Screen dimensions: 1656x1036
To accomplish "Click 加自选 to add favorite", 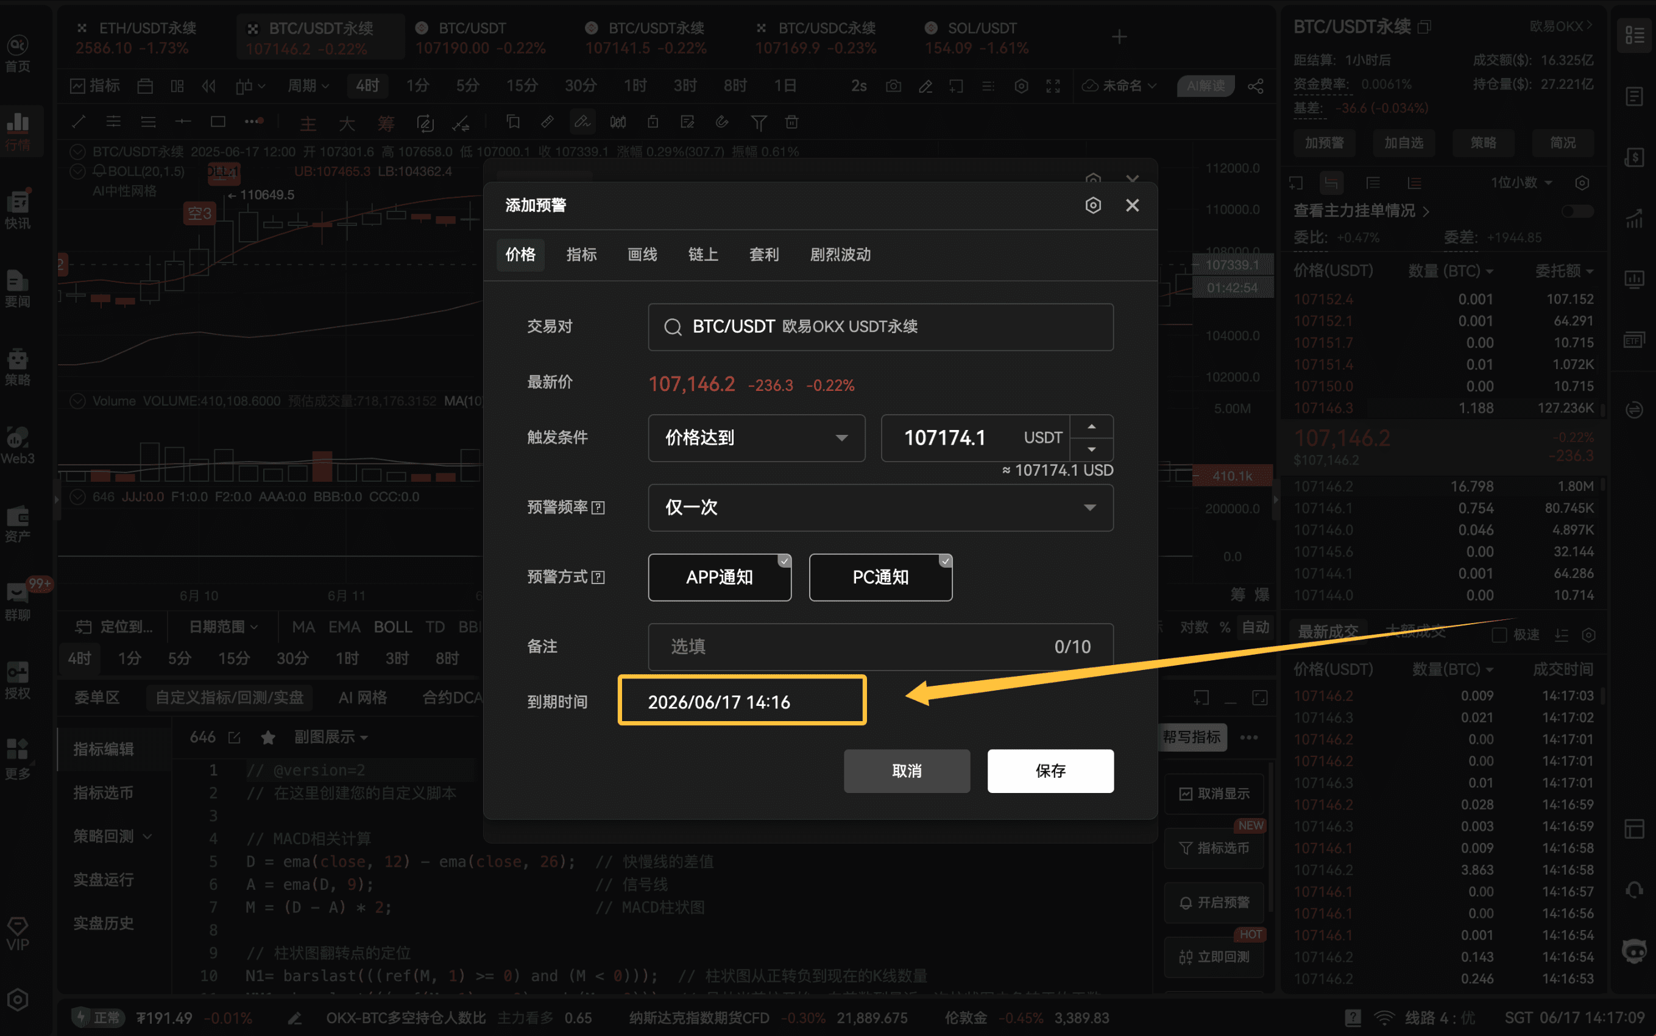I will pos(1404,143).
